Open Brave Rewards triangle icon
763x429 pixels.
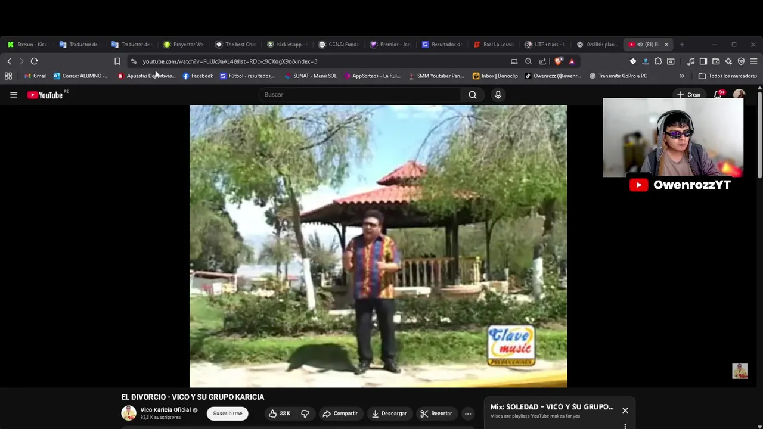(x=572, y=61)
